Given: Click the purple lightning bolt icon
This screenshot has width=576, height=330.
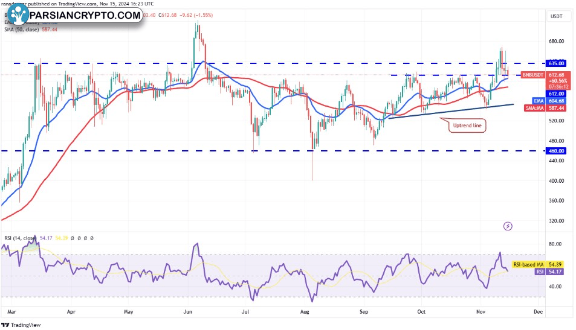Looking at the screenshot, I should click(508, 226).
